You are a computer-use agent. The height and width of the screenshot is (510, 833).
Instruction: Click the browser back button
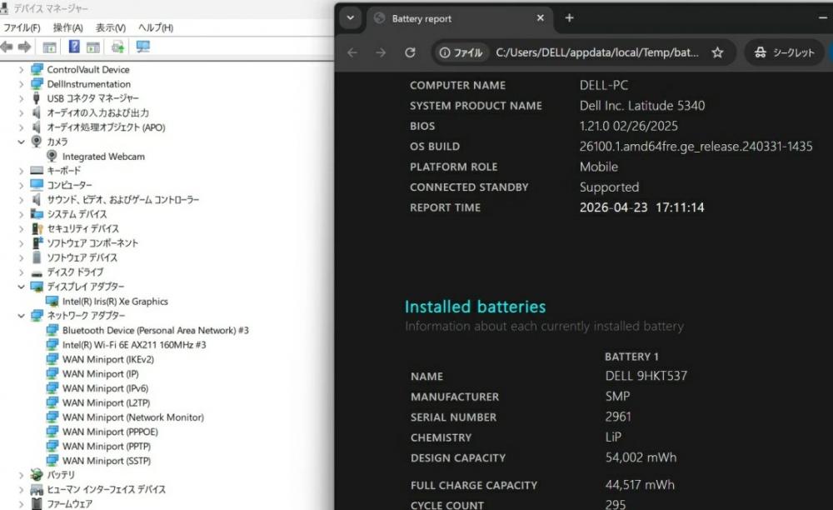(x=352, y=52)
